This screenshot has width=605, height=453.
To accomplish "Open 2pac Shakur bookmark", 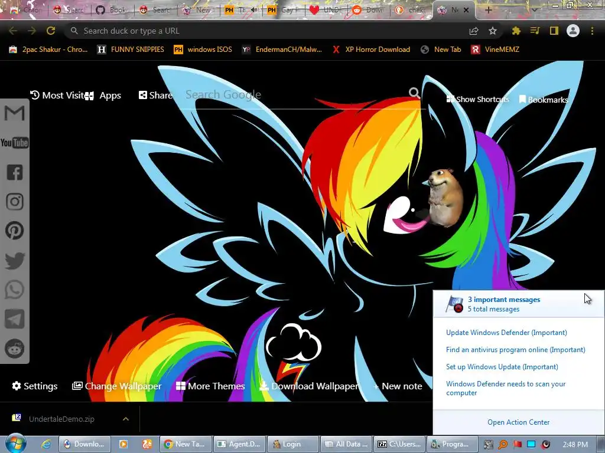I will pos(48,50).
